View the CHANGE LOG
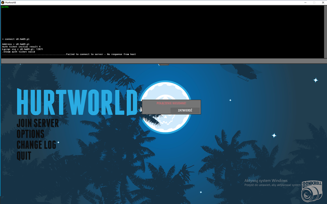The width and height of the screenshot is (327, 204). point(36,145)
